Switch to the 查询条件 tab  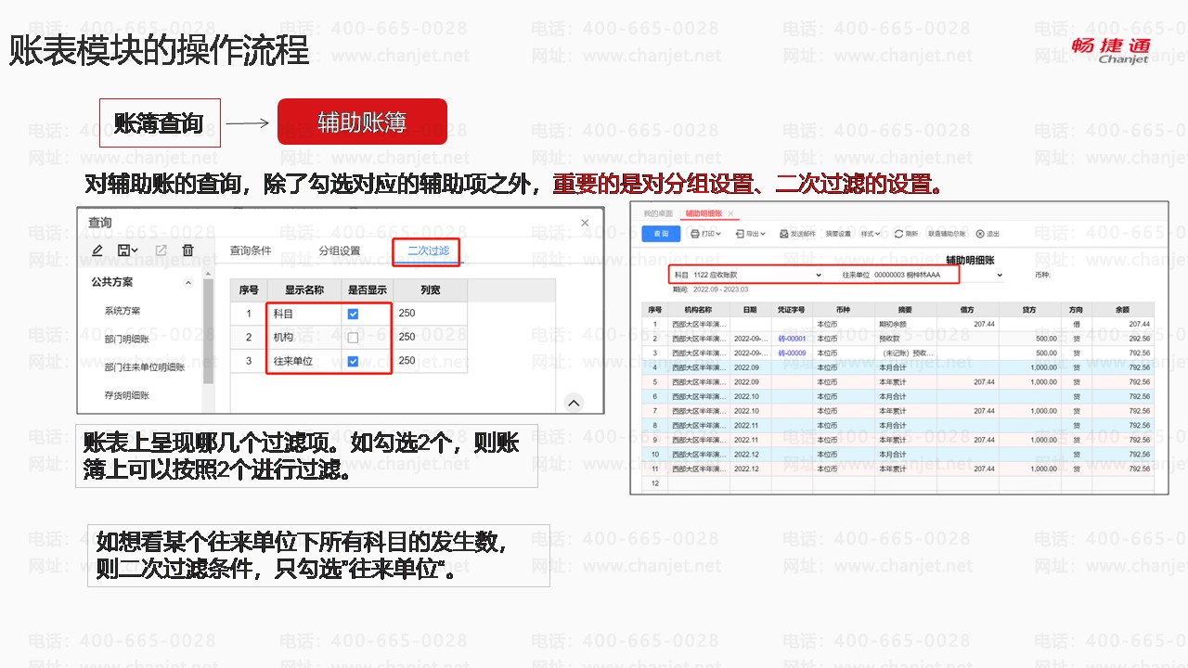(x=251, y=250)
